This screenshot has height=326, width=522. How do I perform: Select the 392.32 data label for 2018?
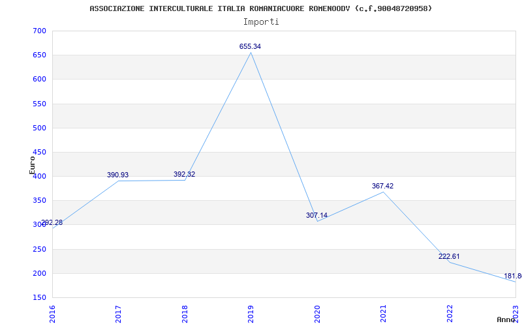click(184, 174)
